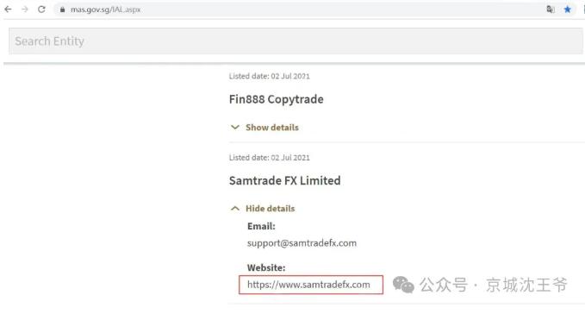
Task: Click the listed date above Fin888 Copytrade
Action: (270, 76)
